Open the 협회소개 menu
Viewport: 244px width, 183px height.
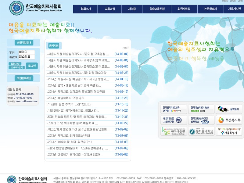(86, 9)
